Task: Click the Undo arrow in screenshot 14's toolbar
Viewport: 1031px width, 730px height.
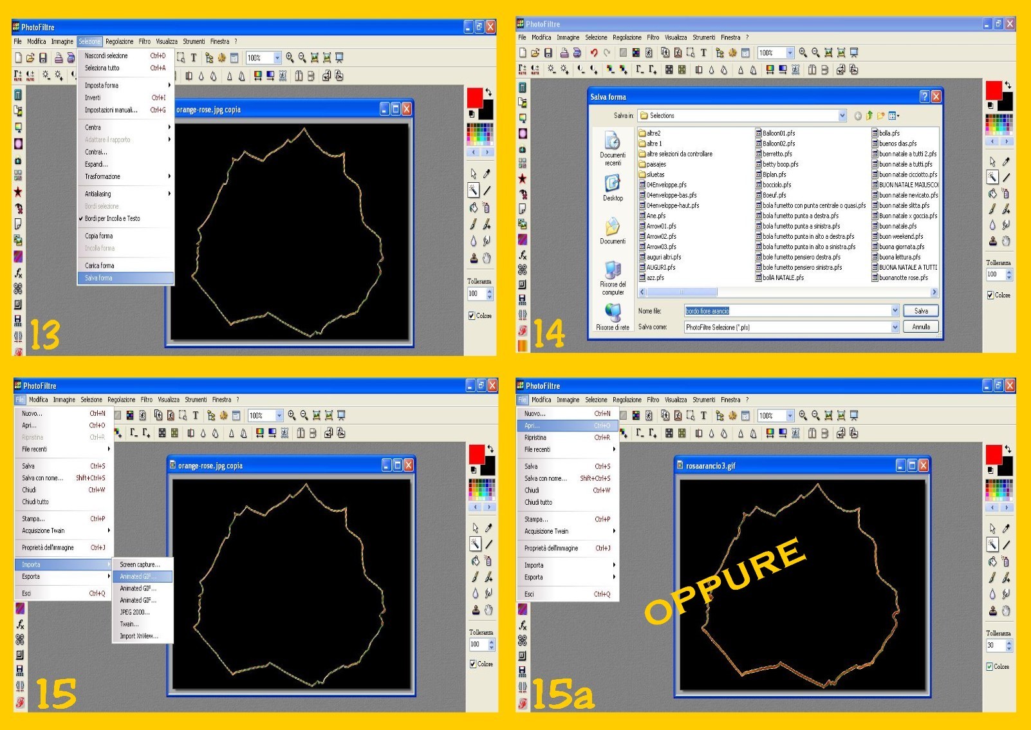Action: click(593, 53)
